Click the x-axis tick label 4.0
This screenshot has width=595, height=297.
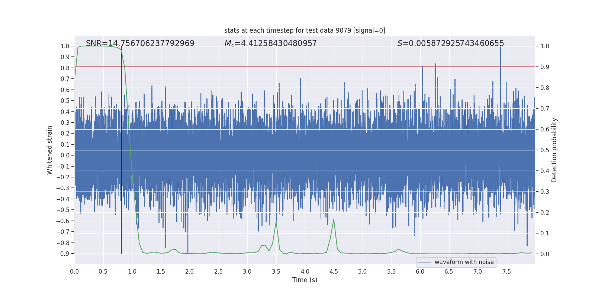305,272
